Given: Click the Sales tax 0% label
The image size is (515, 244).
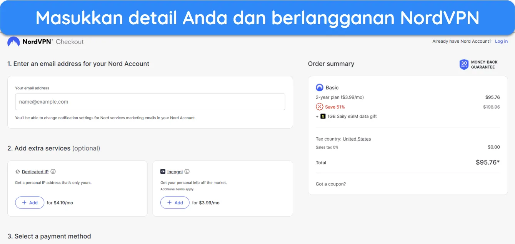Looking at the screenshot, I should (x=327, y=147).
